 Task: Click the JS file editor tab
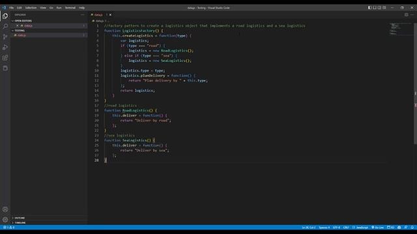(102, 14)
